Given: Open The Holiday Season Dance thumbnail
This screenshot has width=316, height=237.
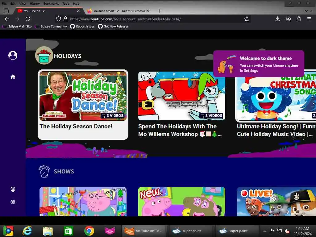Looking at the screenshot, I should [83, 96].
